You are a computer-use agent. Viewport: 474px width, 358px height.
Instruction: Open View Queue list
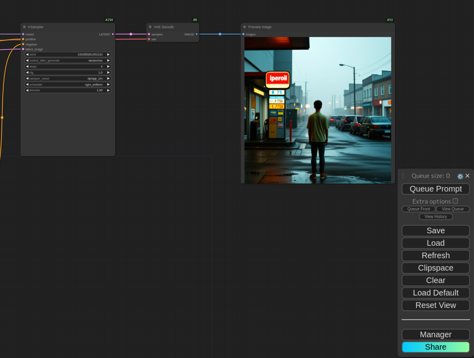point(453,209)
